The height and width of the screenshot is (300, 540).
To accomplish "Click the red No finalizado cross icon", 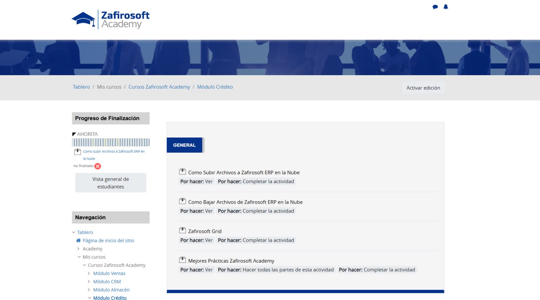I will 98,166.
